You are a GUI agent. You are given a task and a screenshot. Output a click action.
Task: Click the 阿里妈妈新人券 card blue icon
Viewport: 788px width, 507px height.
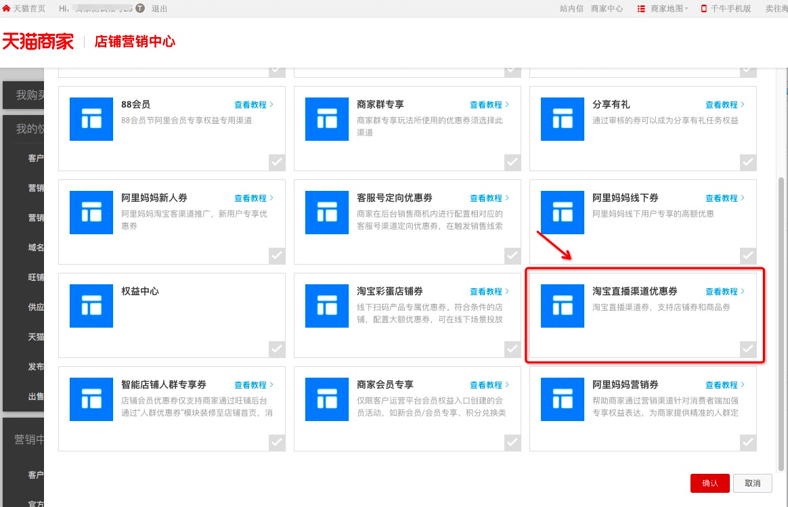91,213
